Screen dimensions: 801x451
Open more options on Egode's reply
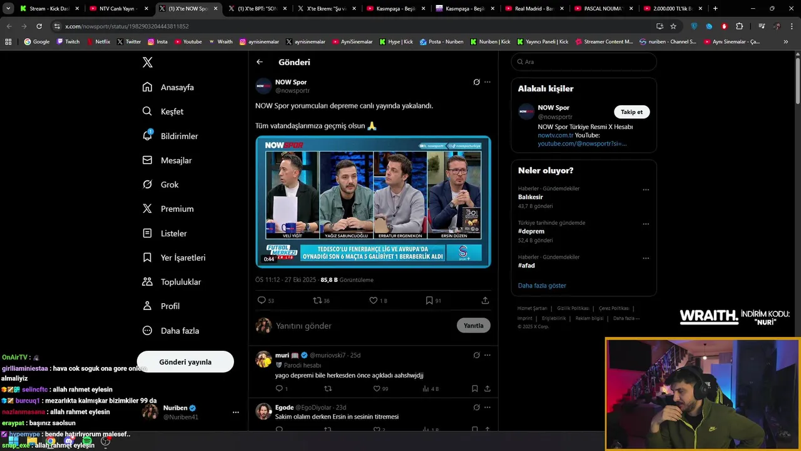(x=487, y=408)
